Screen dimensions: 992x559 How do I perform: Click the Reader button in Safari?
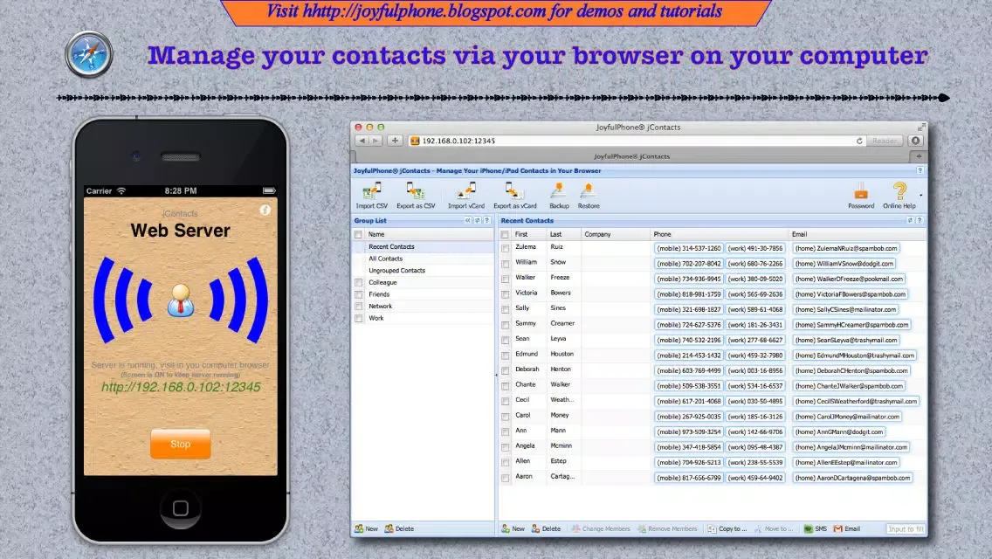click(885, 141)
